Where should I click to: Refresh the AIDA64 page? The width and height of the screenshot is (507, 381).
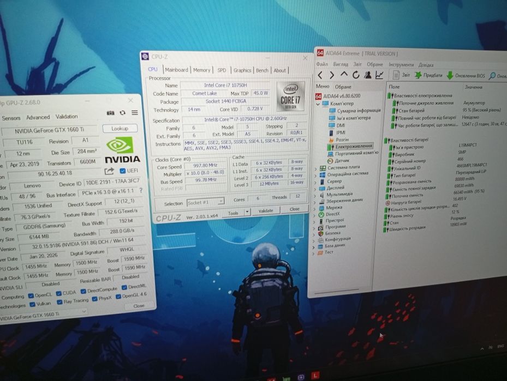[356, 75]
